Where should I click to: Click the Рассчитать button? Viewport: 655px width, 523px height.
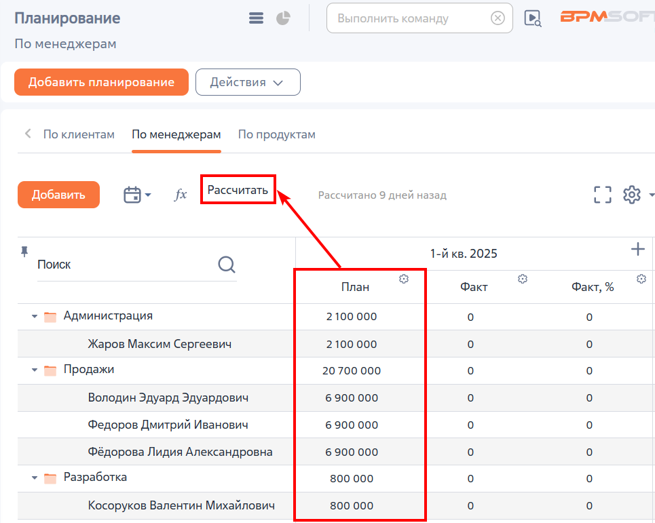238,190
